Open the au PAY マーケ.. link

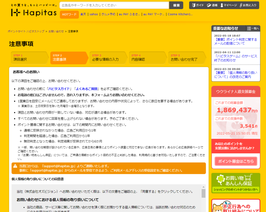pos(154,14)
